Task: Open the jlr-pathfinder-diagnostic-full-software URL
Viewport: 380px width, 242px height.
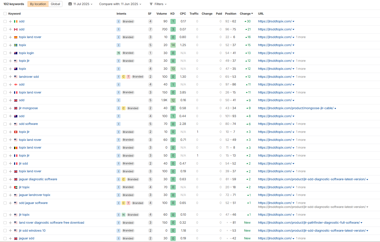Action: pos(309,223)
